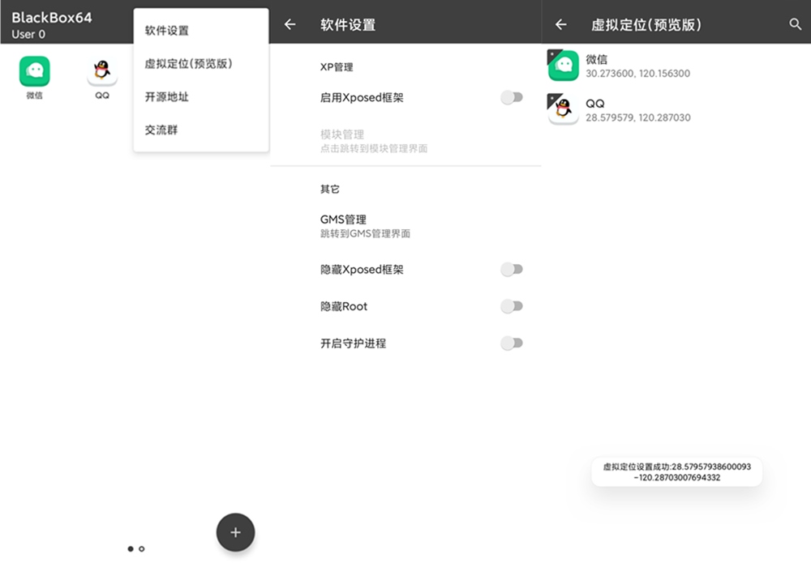
Task: Enable the 启用Xposed框架 switch
Action: tap(511, 96)
